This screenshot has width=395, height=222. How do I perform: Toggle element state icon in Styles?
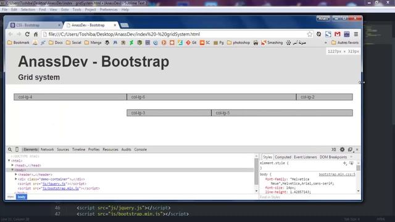[351, 163]
